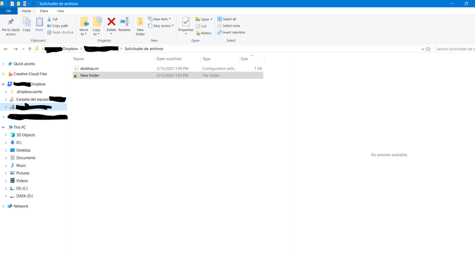Click the Rename icon in Organize group
The width and height of the screenshot is (475, 254).
pyautogui.click(x=124, y=22)
